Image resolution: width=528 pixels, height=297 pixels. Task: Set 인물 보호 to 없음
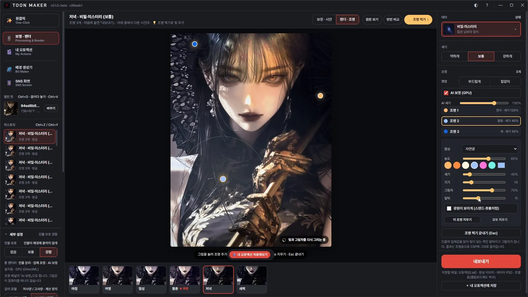point(13,252)
